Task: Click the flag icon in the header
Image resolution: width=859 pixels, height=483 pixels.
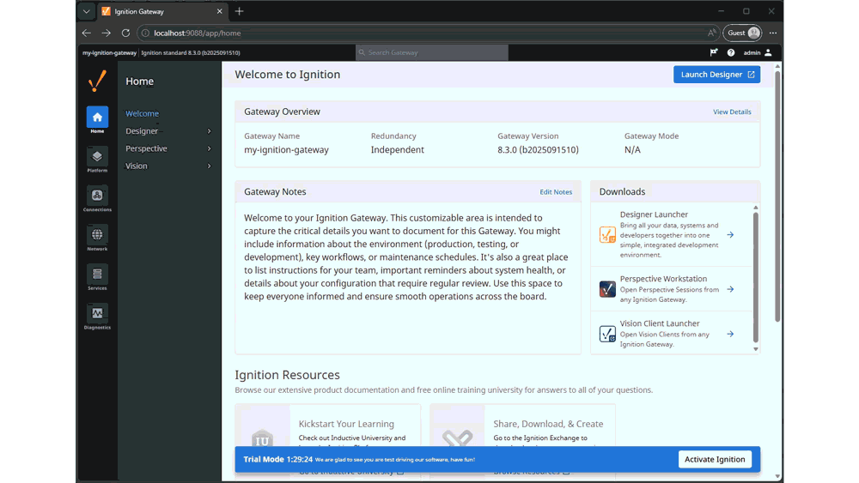Action: 713,52
